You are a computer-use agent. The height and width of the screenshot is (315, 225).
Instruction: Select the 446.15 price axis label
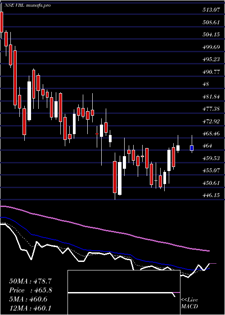(x=211, y=195)
